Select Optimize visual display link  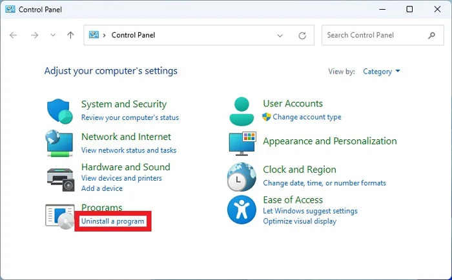[300, 221]
